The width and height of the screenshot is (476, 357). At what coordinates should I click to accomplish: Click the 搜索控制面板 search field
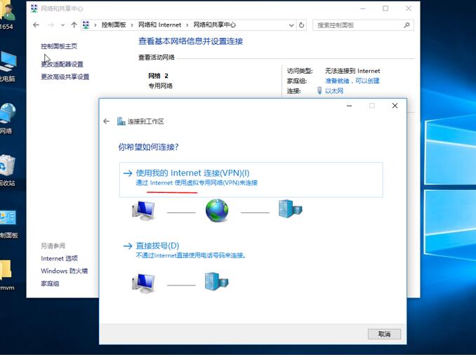358,25
